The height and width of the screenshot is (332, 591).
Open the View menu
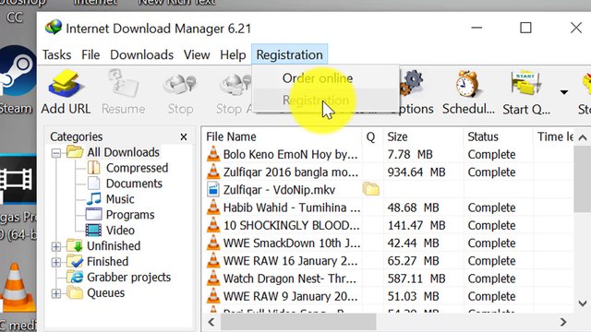(x=197, y=55)
